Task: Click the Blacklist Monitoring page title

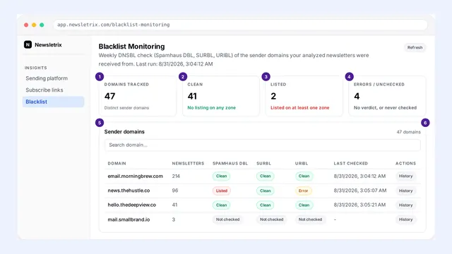Action: coord(132,47)
